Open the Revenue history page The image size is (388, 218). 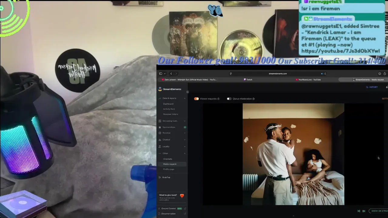point(171,114)
